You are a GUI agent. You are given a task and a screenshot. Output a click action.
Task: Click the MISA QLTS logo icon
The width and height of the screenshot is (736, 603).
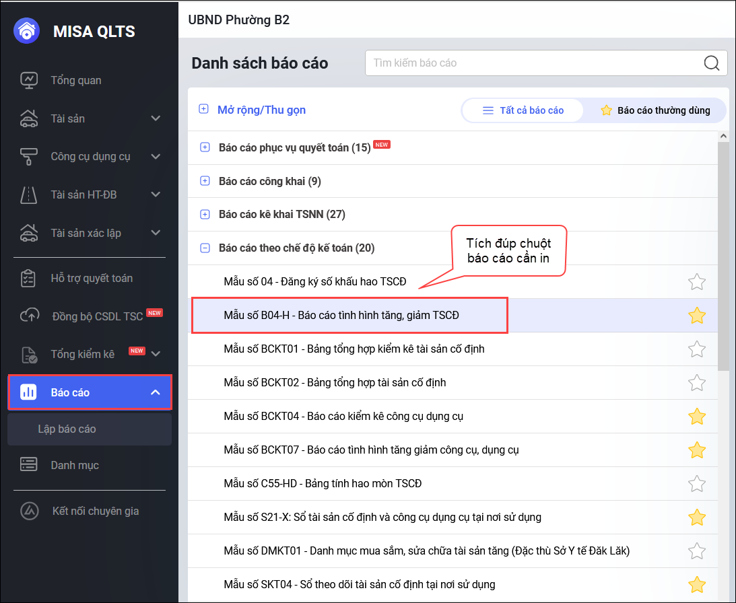coord(27,30)
